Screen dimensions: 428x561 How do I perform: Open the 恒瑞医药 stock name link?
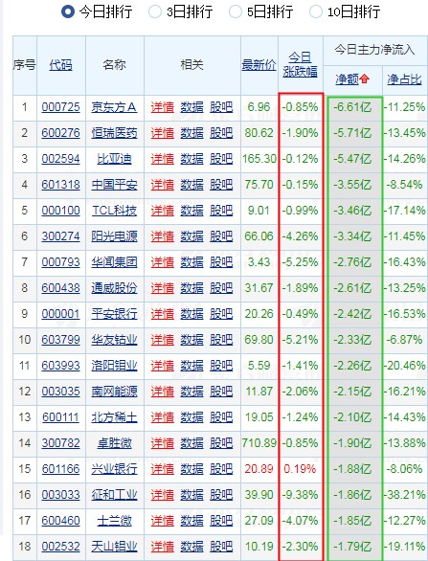[x=114, y=133]
